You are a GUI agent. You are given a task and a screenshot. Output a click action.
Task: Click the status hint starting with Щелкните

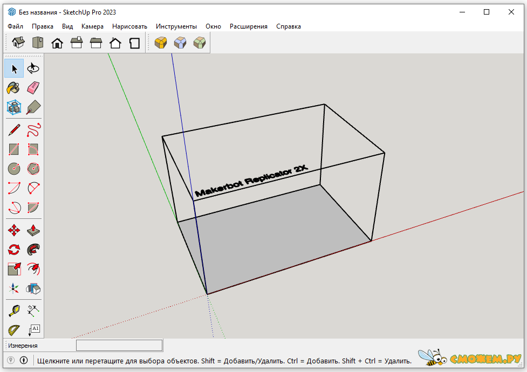pos(224,361)
